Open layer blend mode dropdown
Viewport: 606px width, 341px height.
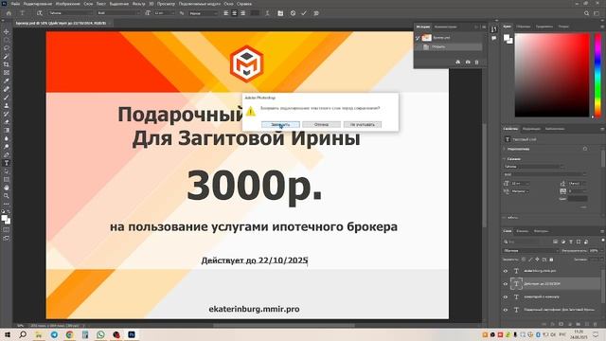click(x=531, y=250)
